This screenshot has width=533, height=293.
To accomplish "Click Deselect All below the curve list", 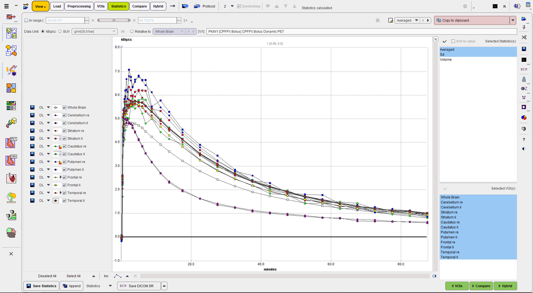I will 47,276.
